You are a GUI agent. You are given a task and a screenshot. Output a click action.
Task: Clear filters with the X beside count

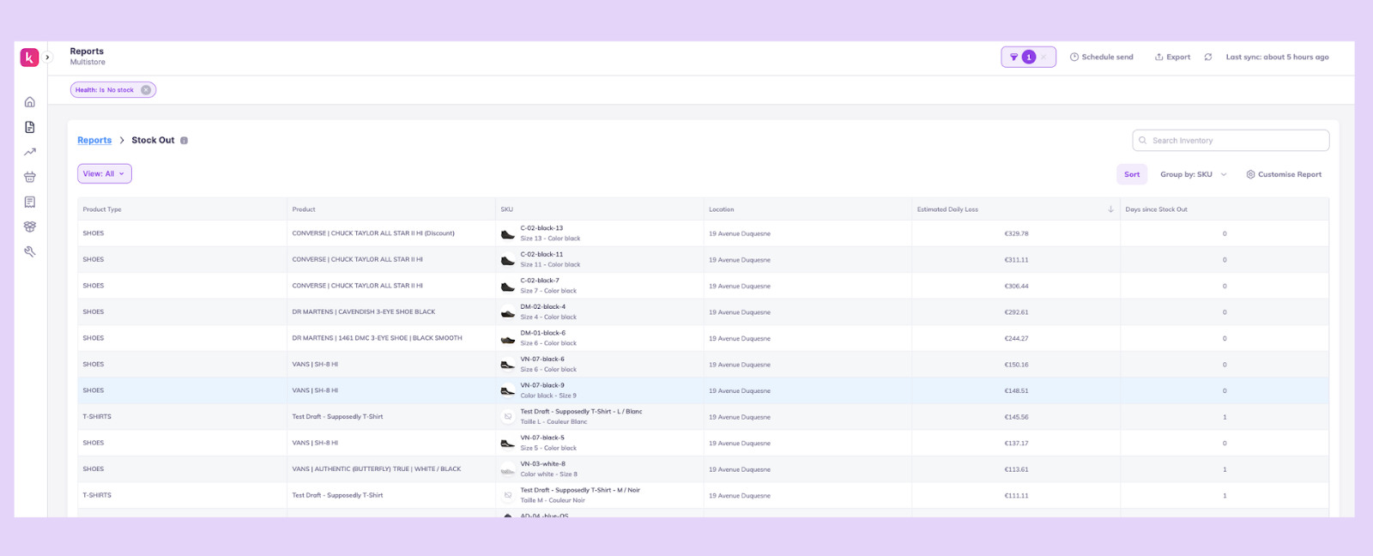(x=1044, y=57)
